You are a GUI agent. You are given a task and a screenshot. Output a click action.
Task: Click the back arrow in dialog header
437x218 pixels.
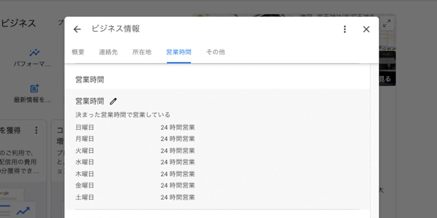(77, 29)
